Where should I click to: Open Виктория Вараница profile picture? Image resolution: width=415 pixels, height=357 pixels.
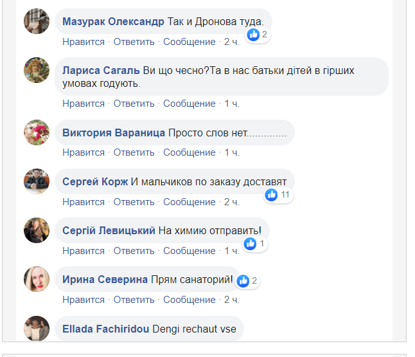pos(37,133)
